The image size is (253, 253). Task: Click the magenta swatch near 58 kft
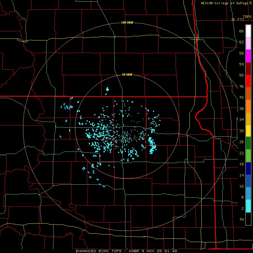click(248, 56)
